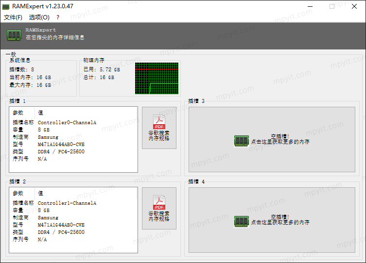This screenshot has height=263, width=366.
Task: Select slot 1 型号 row
Action: click(x=73, y=144)
